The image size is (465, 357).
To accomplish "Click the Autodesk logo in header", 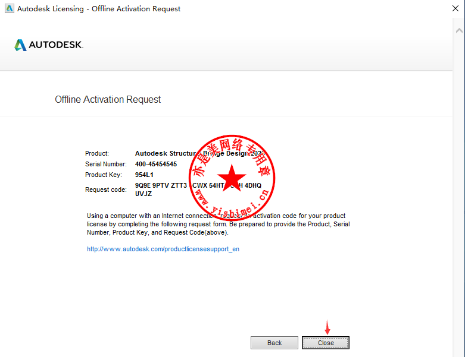I will click(x=49, y=45).
